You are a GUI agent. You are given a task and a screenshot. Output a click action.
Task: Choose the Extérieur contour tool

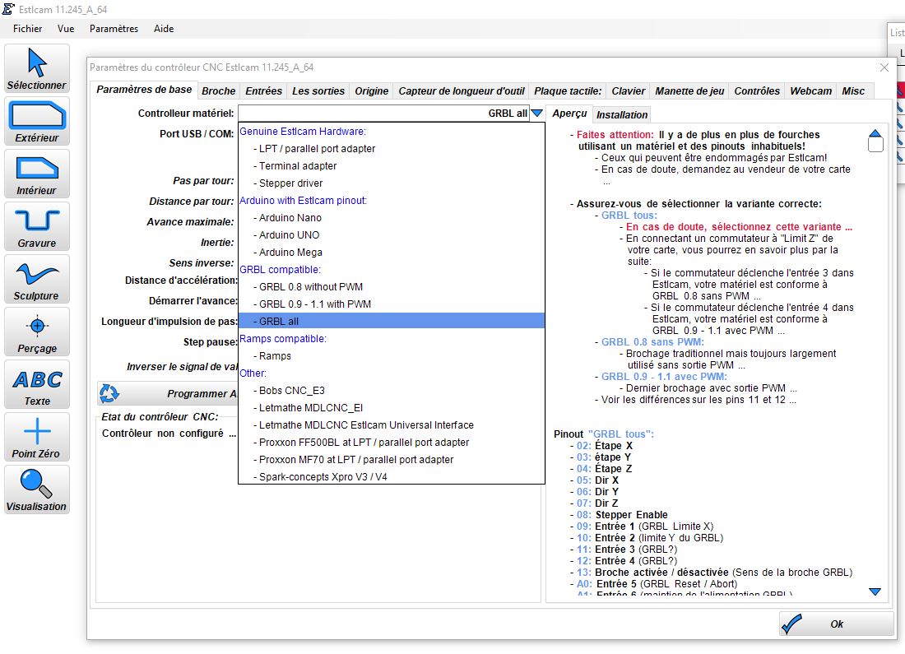[37, 122]
